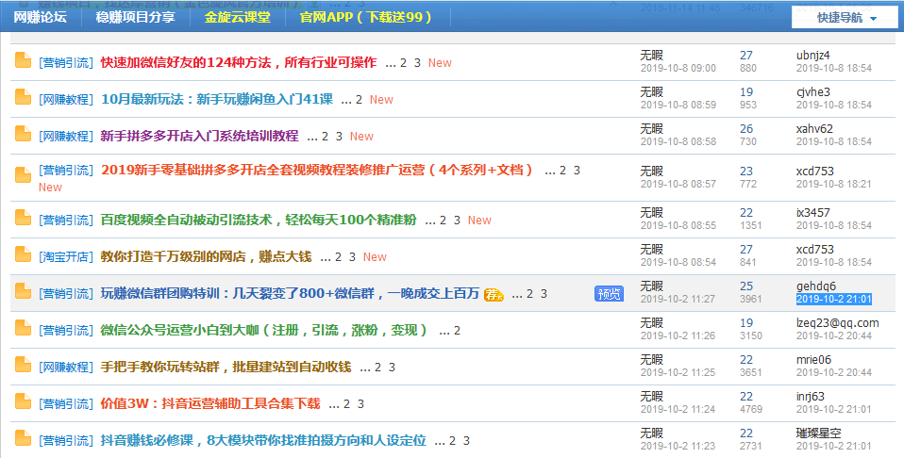
Task: Open last poster gehdq6 profile
Action: 816,286
